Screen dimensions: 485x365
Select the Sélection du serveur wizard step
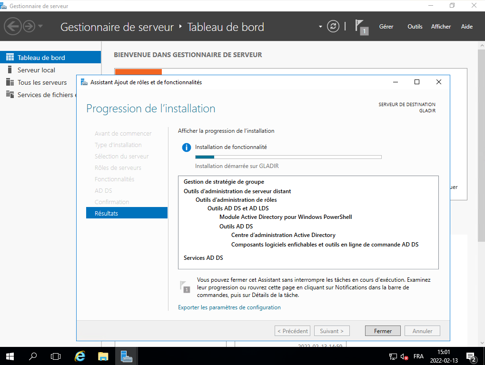pyautogui.click(x=121, y=156)
